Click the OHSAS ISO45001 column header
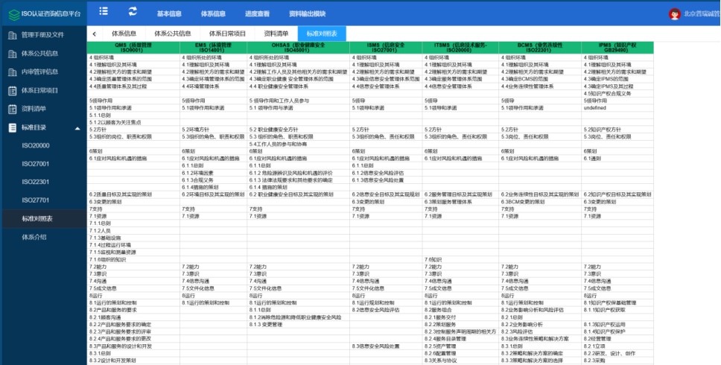721x365 pixels. pos(299,48)
